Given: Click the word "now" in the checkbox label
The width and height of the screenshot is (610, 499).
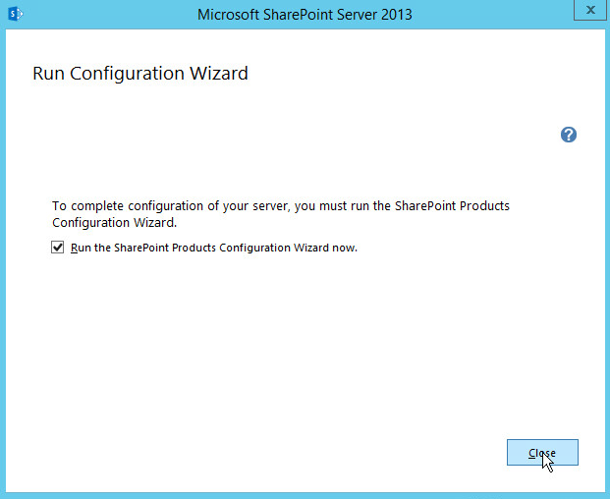Looking at the screenshot, I should point(345,249).
